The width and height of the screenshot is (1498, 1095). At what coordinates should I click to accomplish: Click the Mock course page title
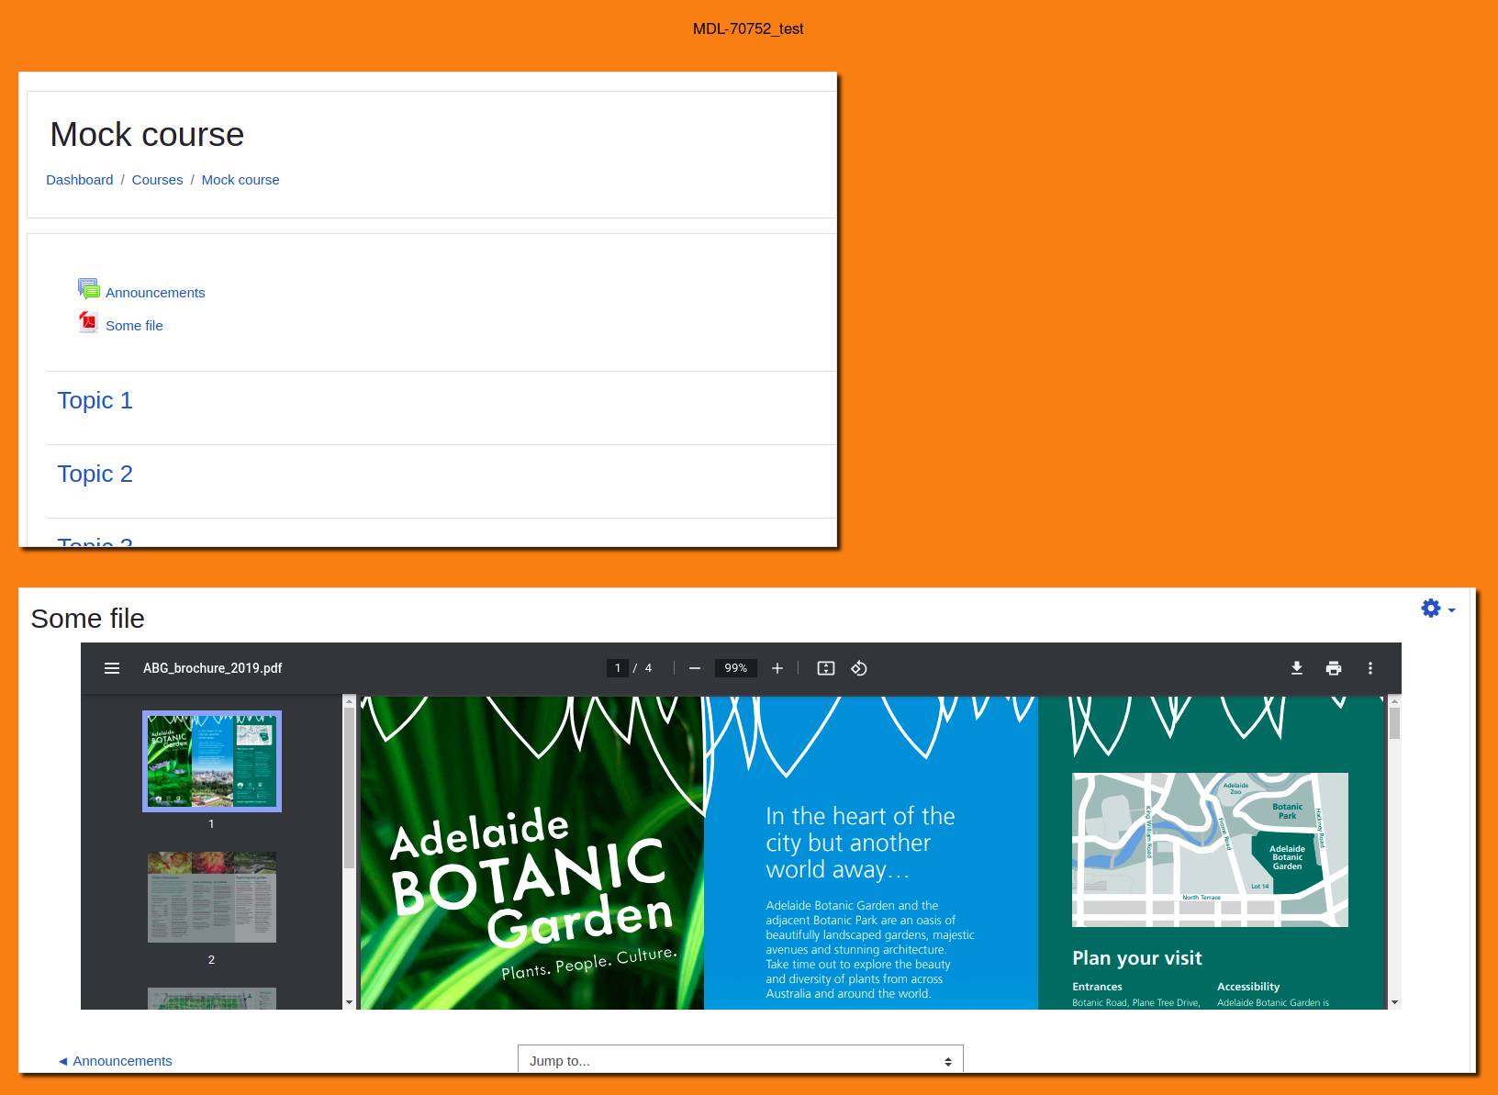(x=147, y=135)
